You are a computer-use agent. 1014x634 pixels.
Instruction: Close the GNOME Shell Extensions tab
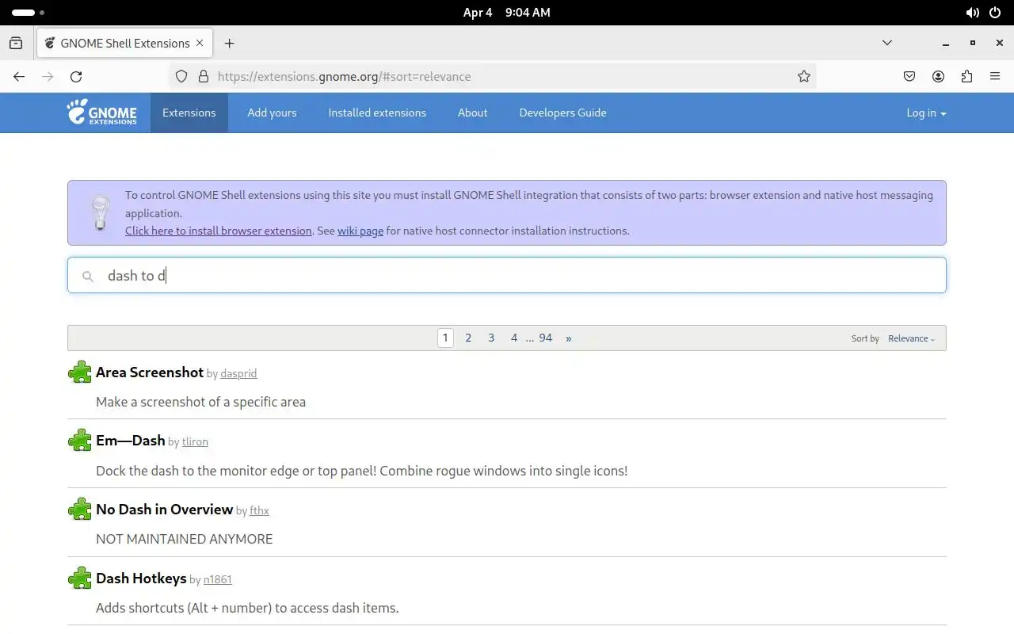200,43
